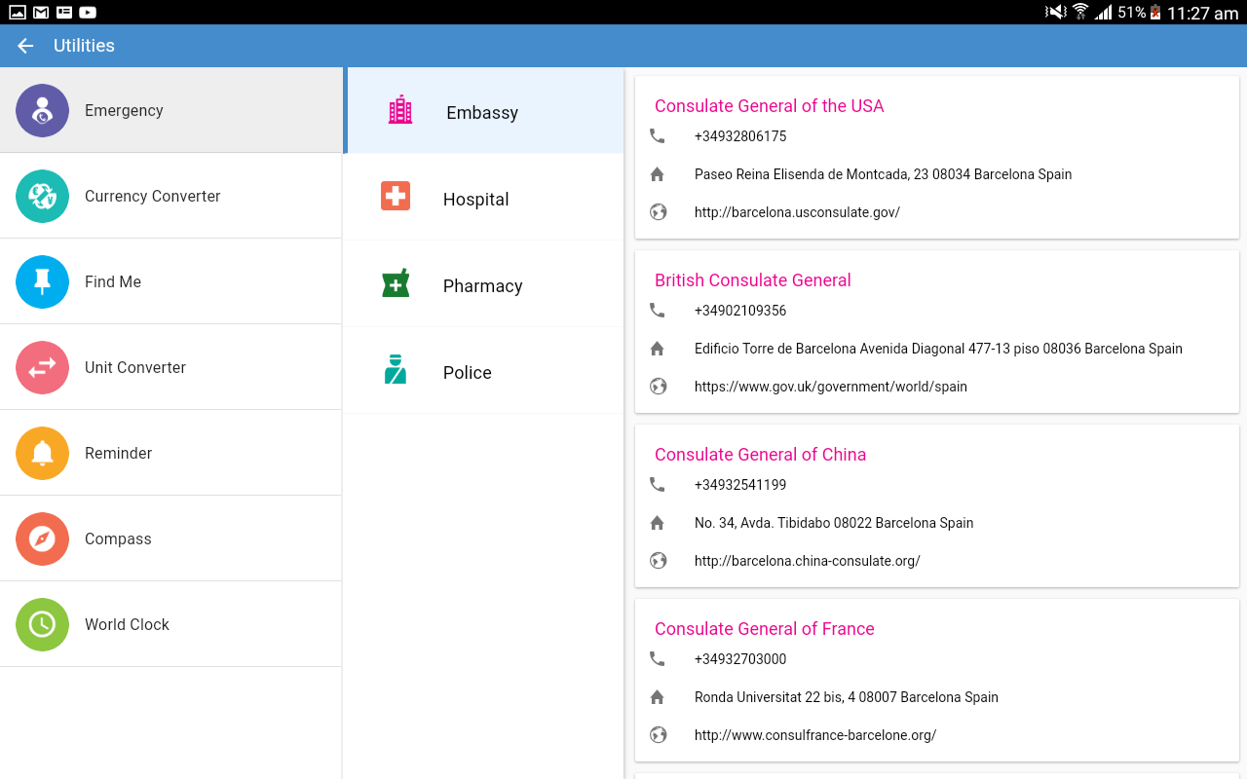1247x779 pixels.
Task: Tap globe icon beside gov.uk website
Action: [x=659, y=387]
